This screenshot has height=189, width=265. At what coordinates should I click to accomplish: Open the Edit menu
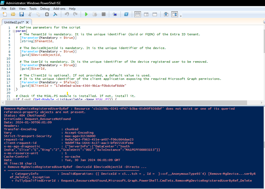[13, 9]
